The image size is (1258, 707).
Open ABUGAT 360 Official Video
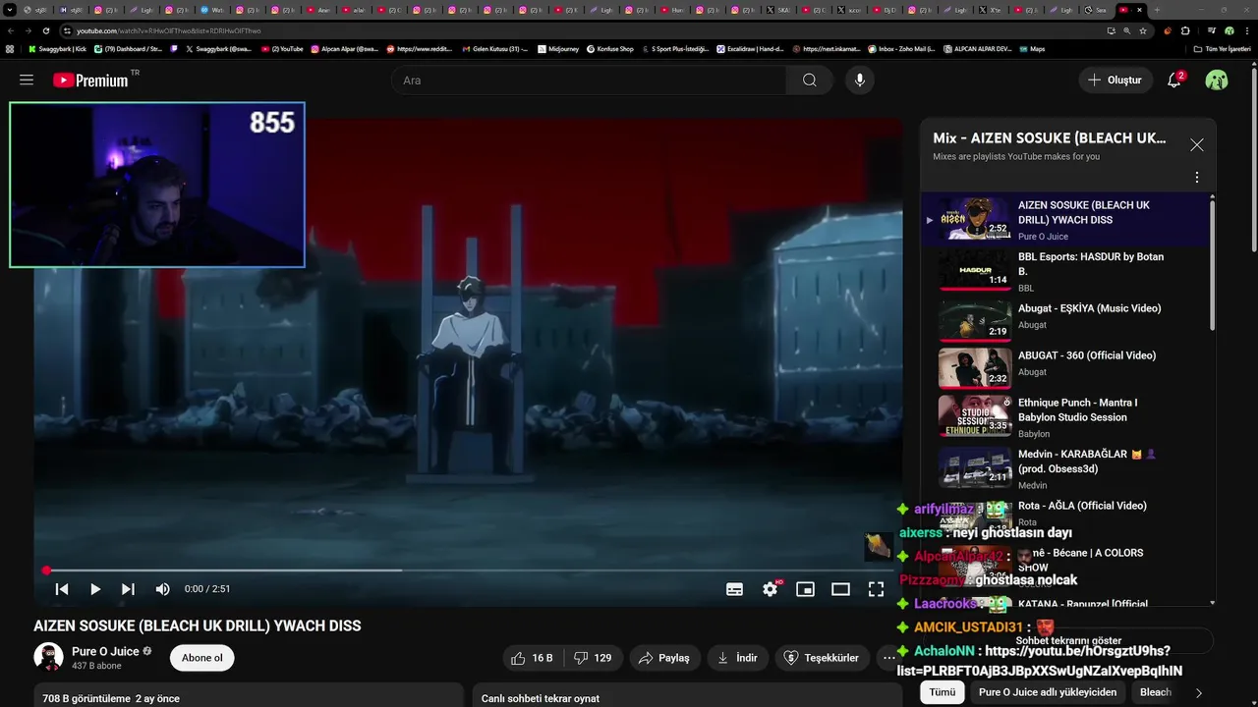[1065, 367]
